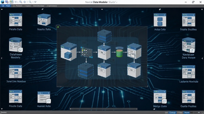This screenshot has width=204, height=114.
Task: Click the 'Gentopx' status bar button
Action: [x=172, y=112]
